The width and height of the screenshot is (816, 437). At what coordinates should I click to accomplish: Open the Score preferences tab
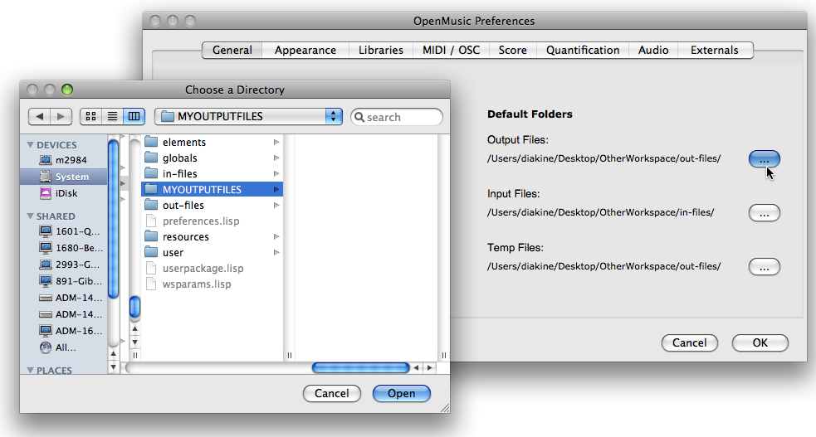[x=513, y=51]
